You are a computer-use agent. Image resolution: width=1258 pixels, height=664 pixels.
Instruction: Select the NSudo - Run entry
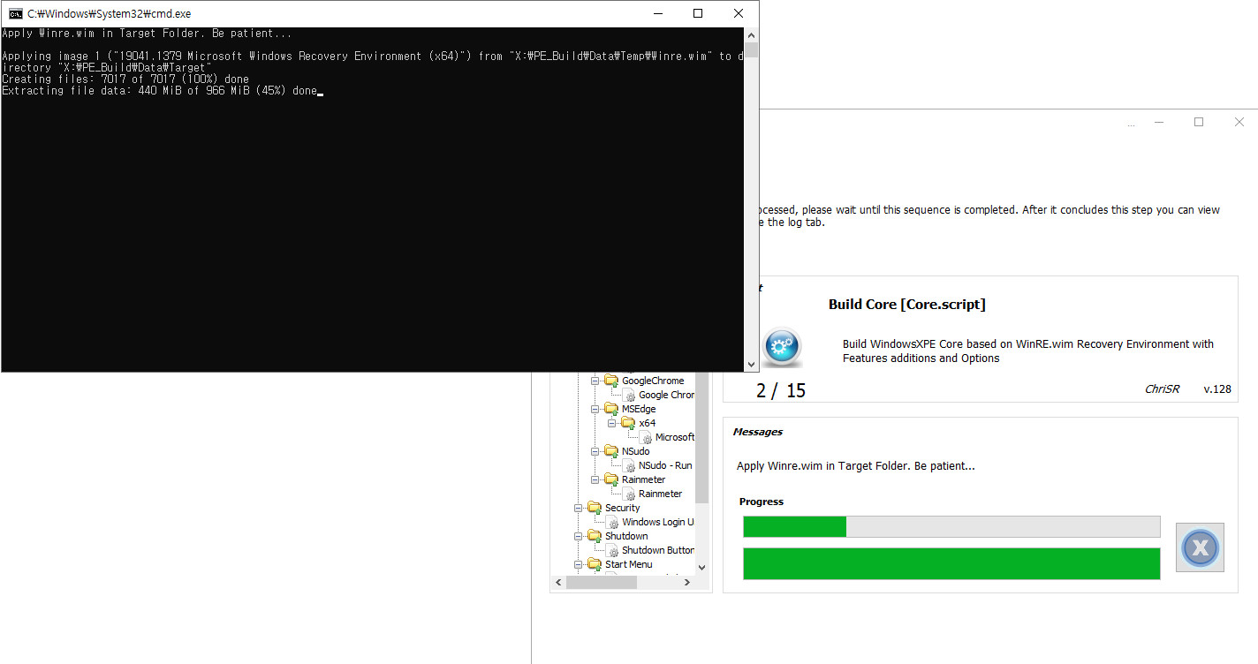click(665, 465)
